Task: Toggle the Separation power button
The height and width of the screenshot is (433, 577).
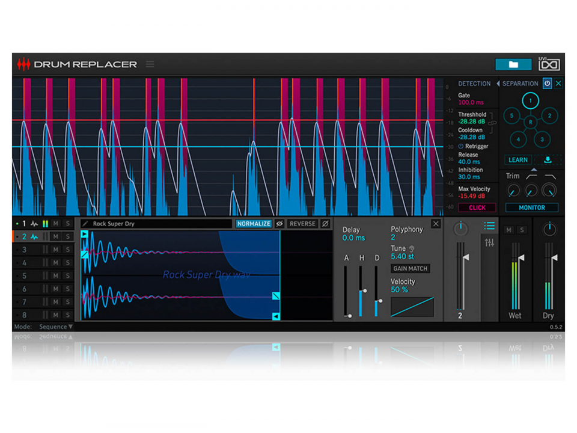Action: (x=547, y=84)
